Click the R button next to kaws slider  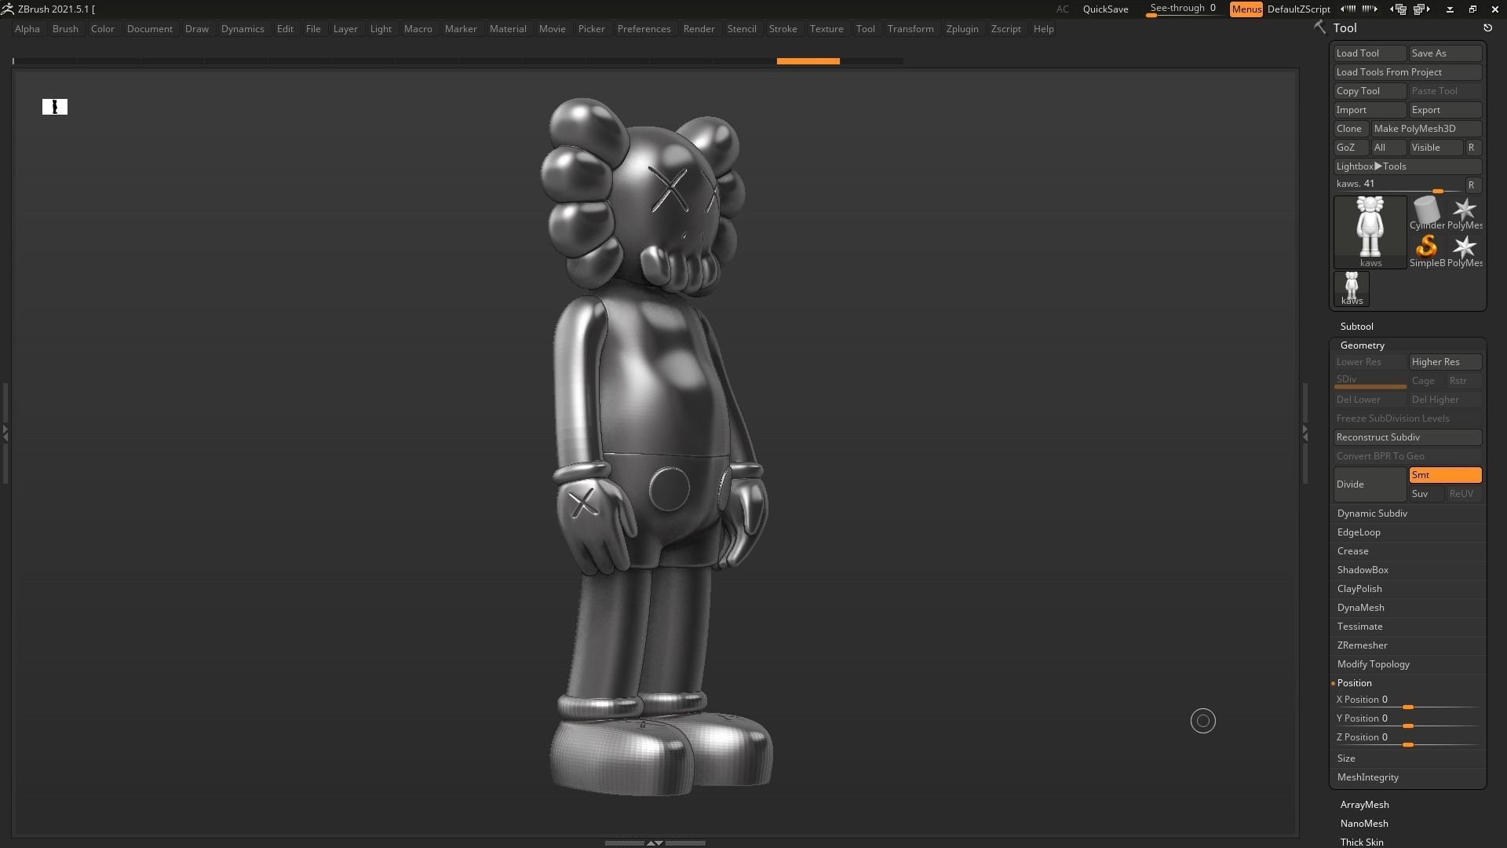[1472, 185]
